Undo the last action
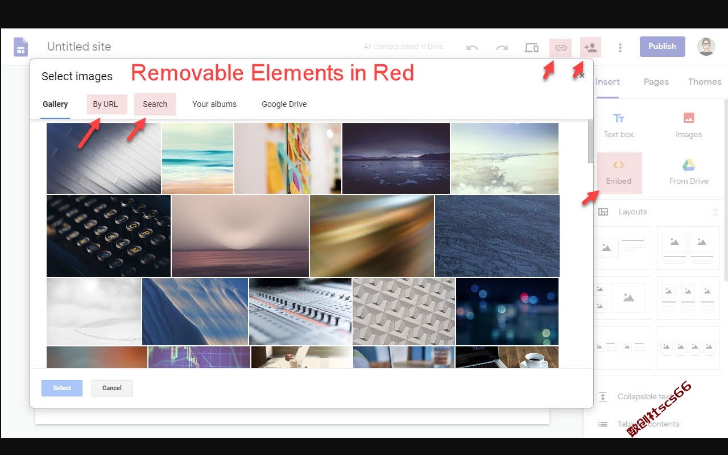 472,47
